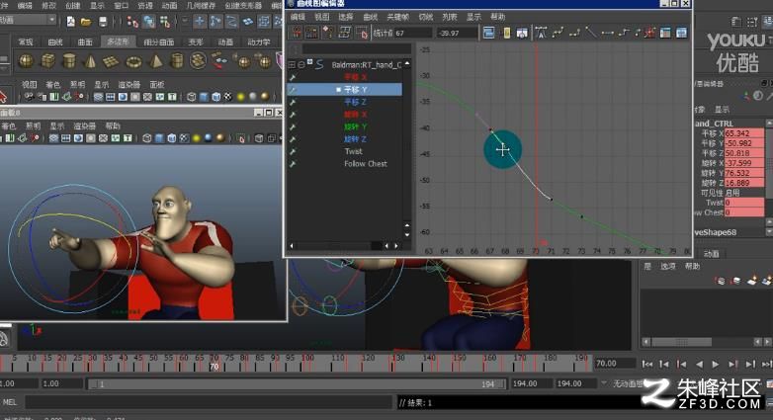
Task: Click the Select by Hierarchy mode icon
Action: pyautogui.click(x=132, y=21)
